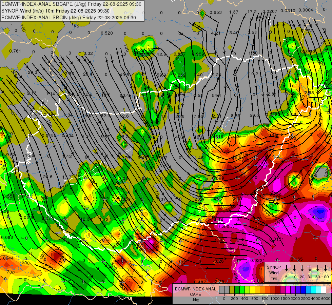The image size is (332, 305).
Task: Click the SYNOP Wind m/s legend label
Action: [274, 272]
